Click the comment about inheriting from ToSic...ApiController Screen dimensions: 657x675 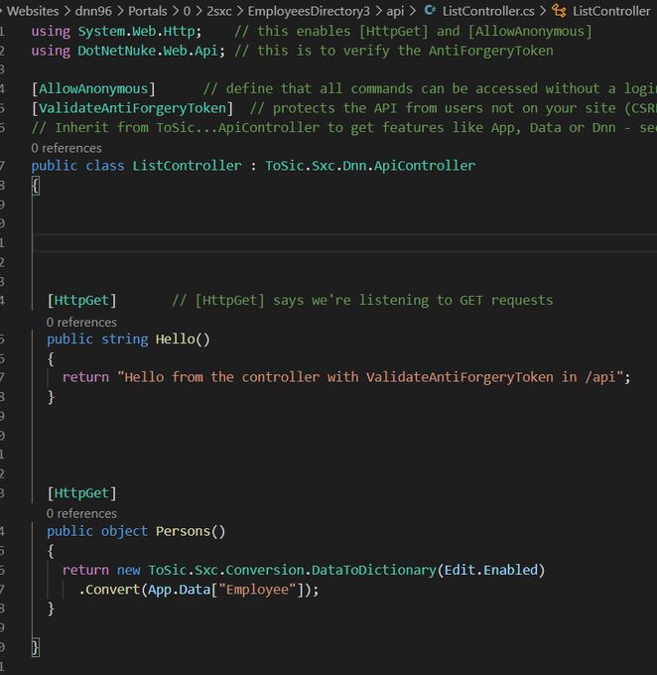tap(344, 127)
